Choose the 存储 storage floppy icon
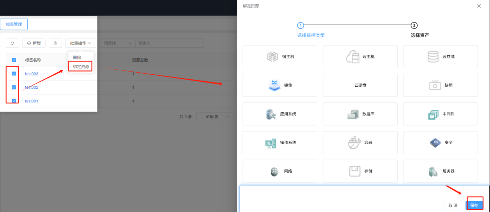Screen dimensions: 490x212 [x=354, y=171]
